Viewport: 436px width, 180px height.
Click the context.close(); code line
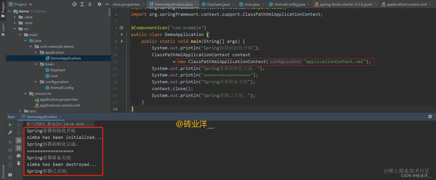(172, 89)
